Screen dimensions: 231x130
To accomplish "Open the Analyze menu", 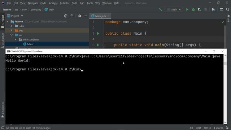I will point(53,3).
